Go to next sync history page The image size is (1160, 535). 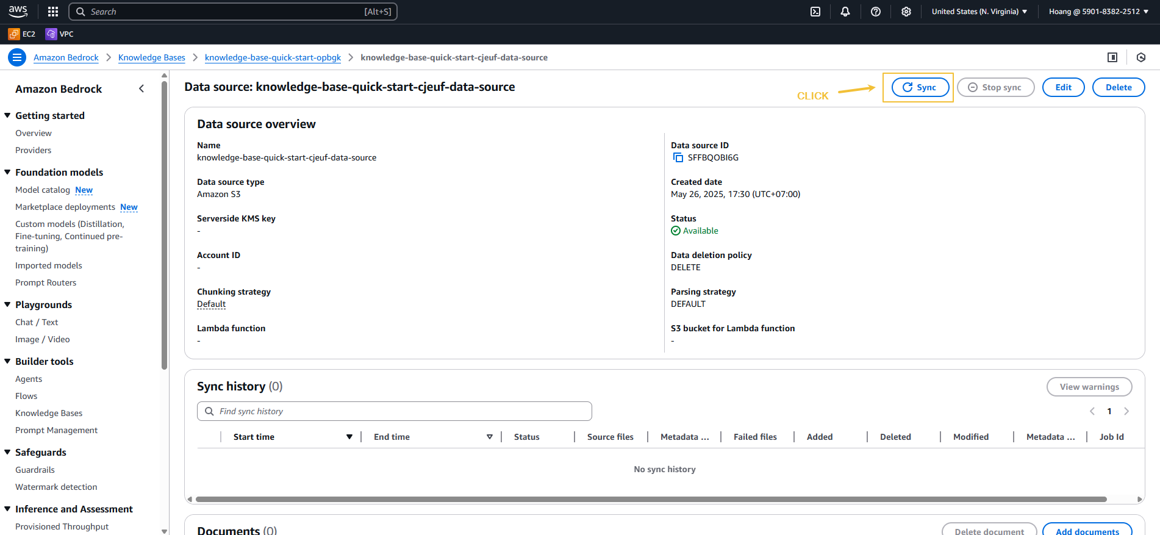tap(1126, 411)
